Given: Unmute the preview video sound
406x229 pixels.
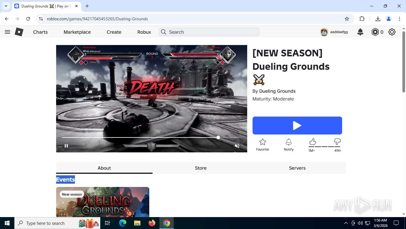Looking at the screenshot, I should [237, 146].
